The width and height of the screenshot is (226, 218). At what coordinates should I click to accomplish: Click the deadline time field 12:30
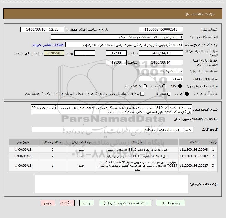[116, 53]
